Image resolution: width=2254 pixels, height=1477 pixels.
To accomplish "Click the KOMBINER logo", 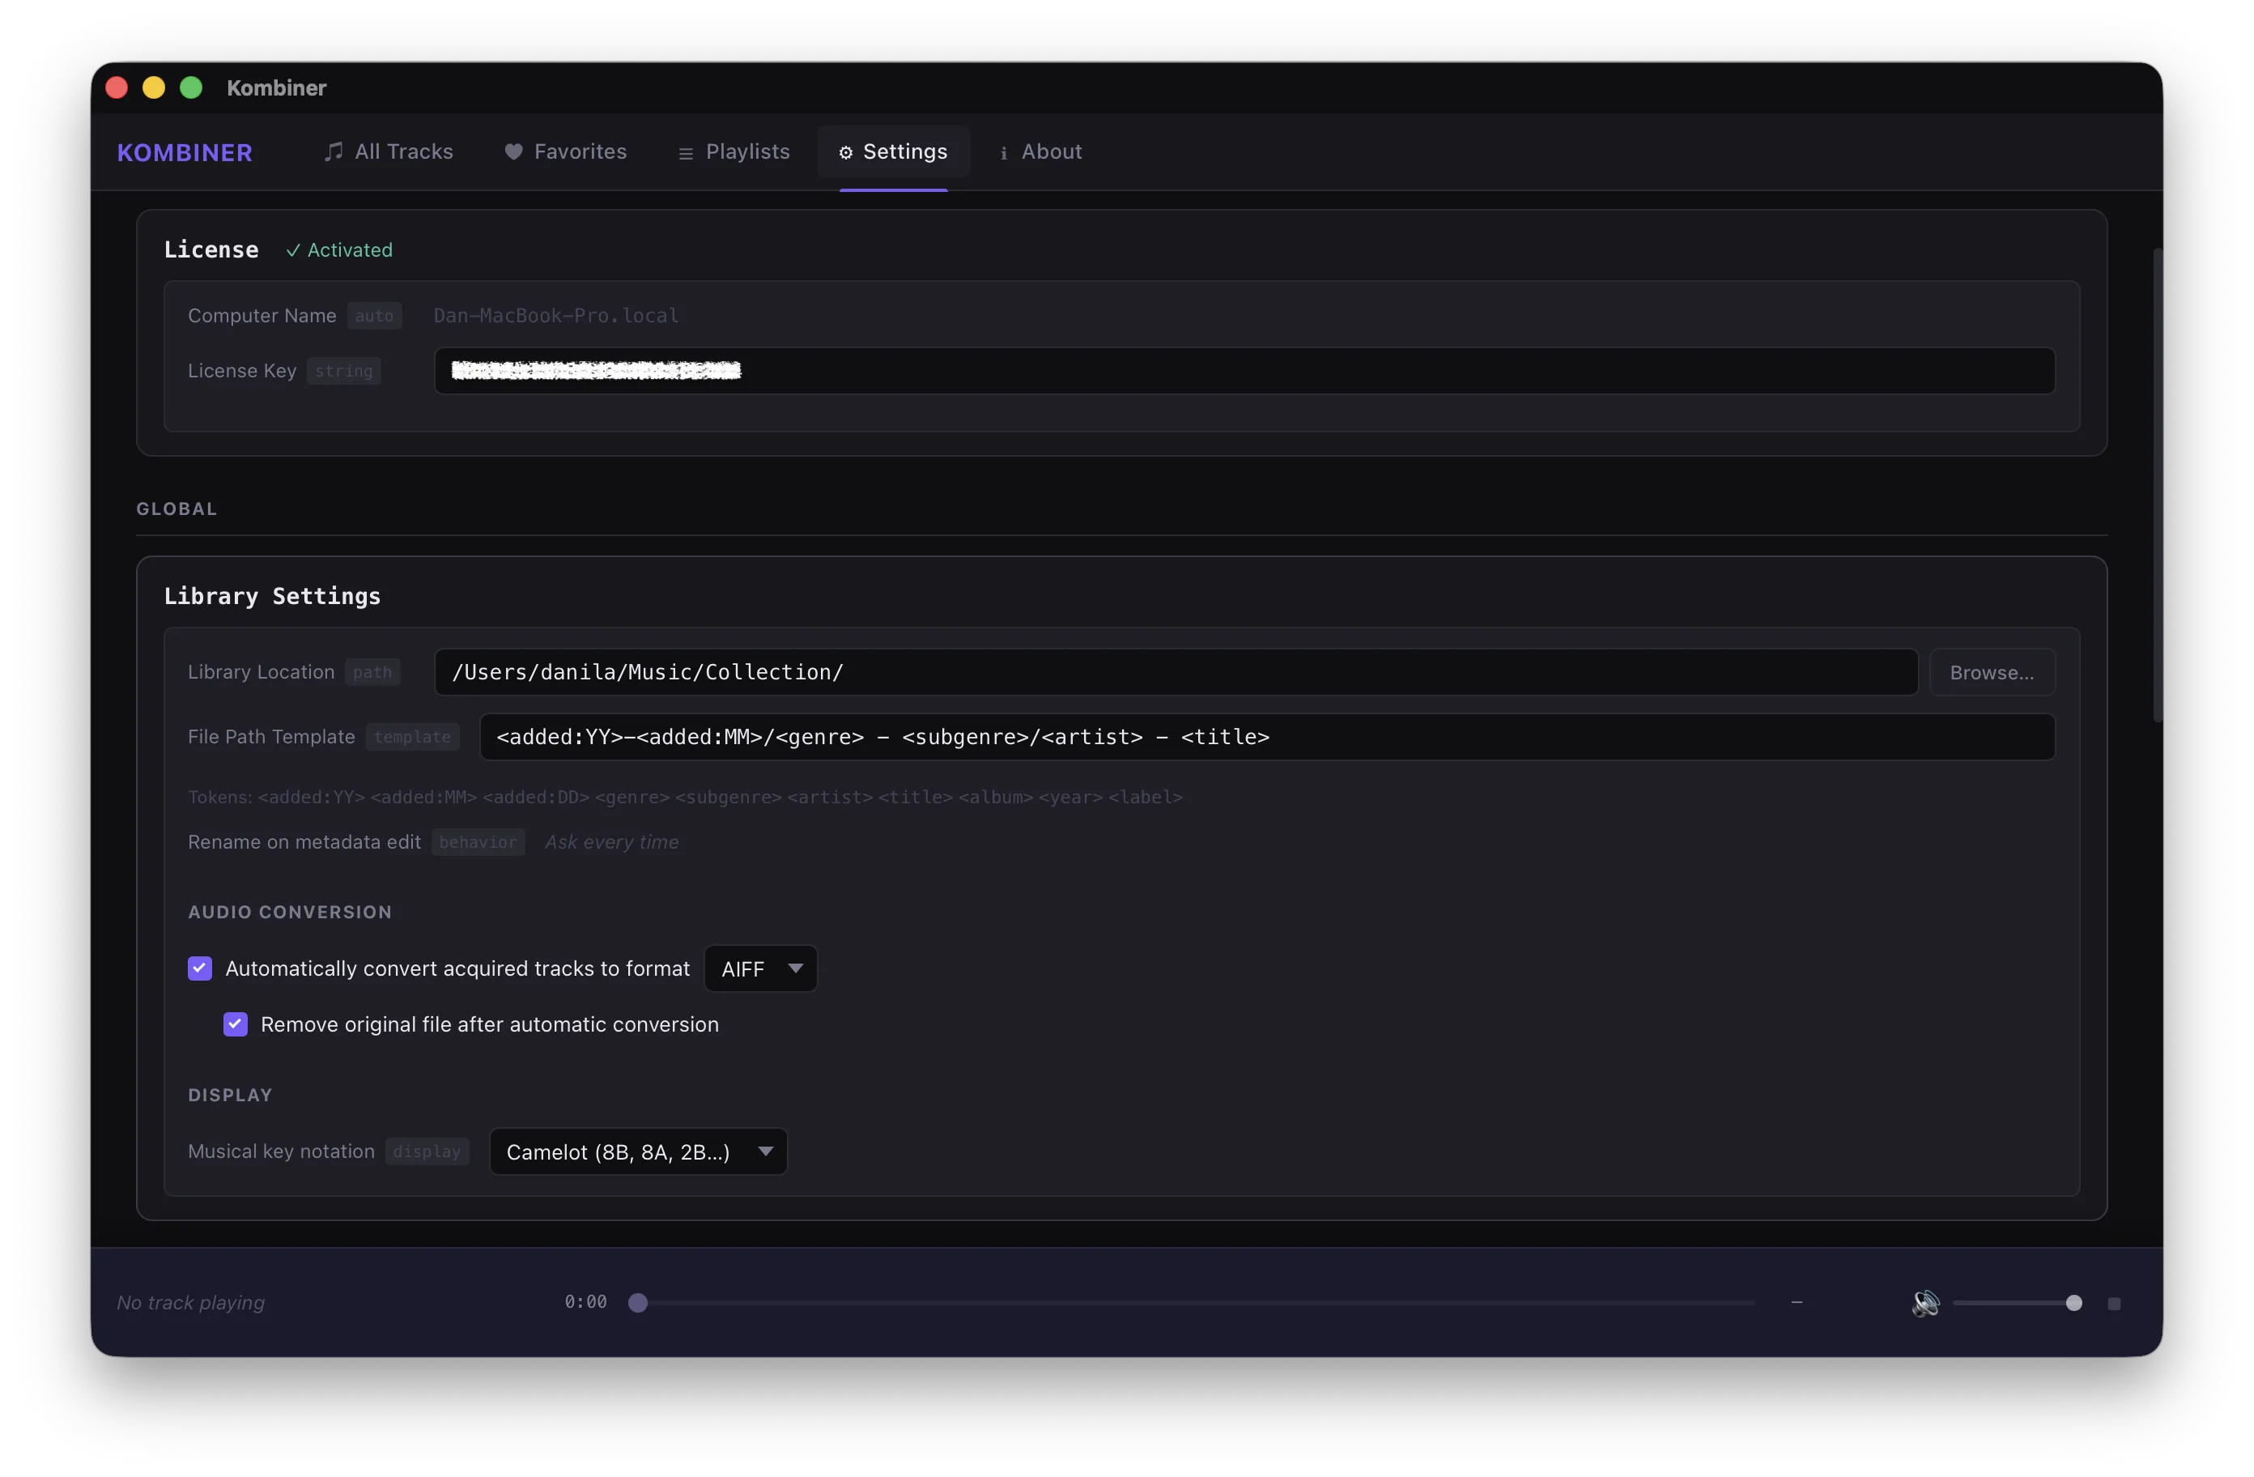I will pyautogui.click(x=185, y=152).
